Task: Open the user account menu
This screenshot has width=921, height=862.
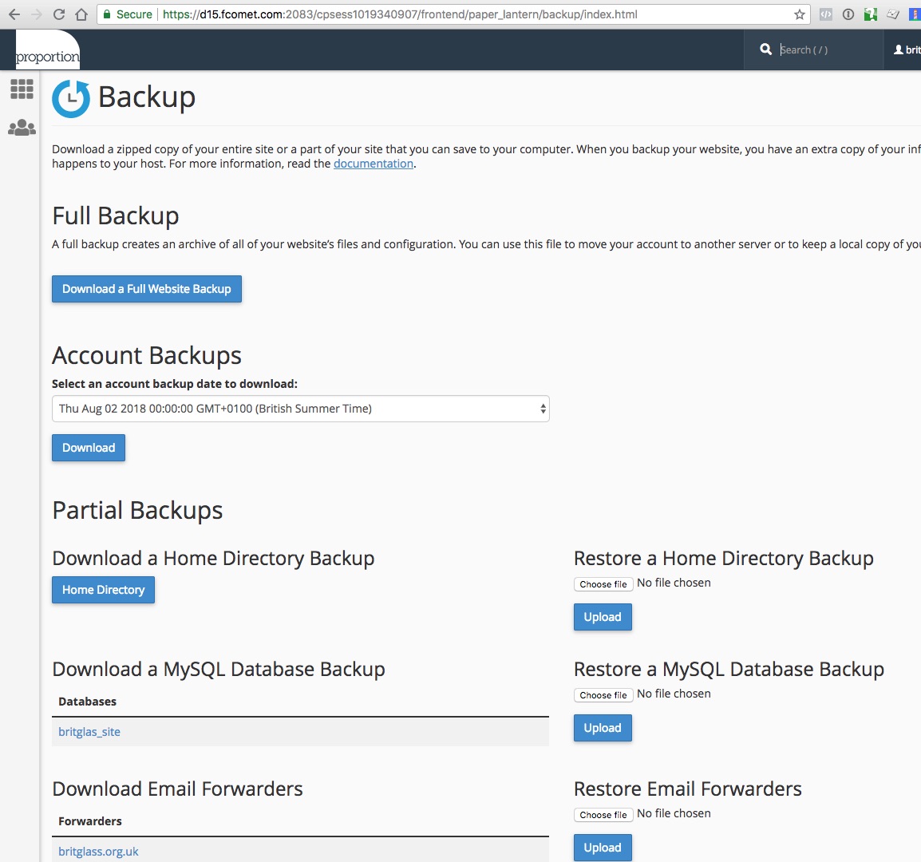Action: pyautogui.click(x=907, y=49)
